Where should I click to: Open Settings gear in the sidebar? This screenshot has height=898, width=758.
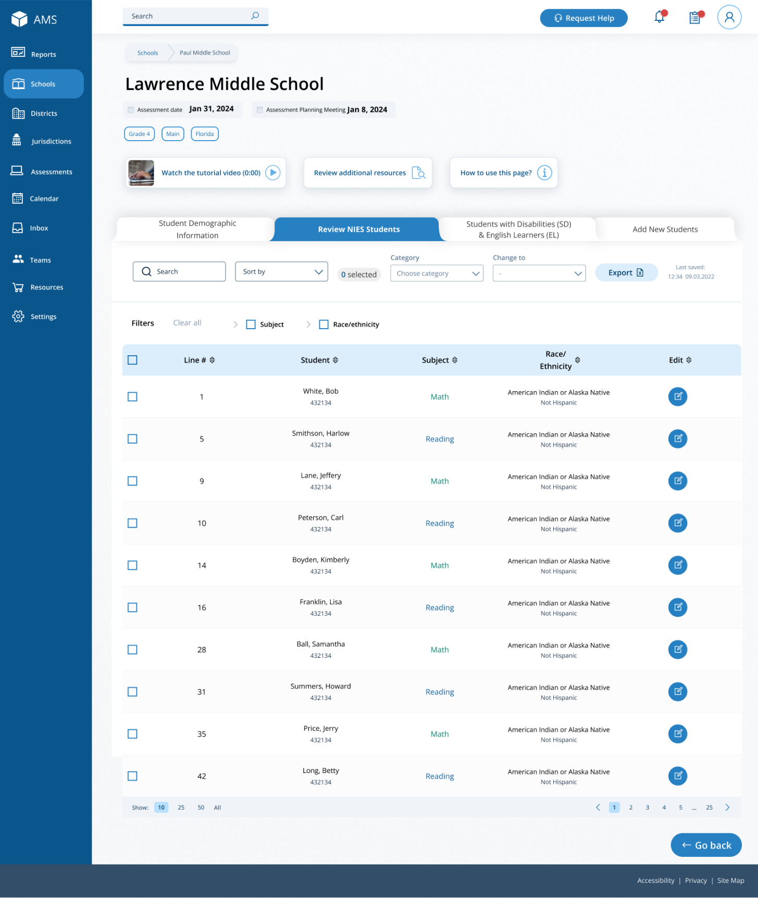[18, 317]
